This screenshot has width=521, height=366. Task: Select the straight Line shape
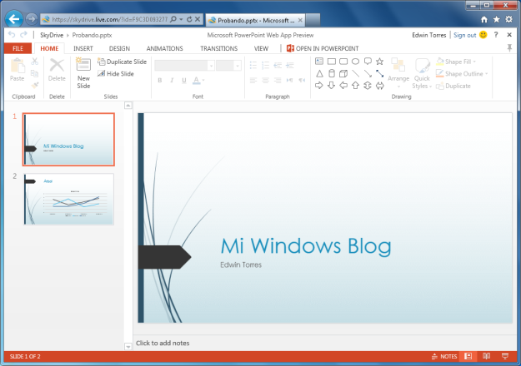[355, 73]
